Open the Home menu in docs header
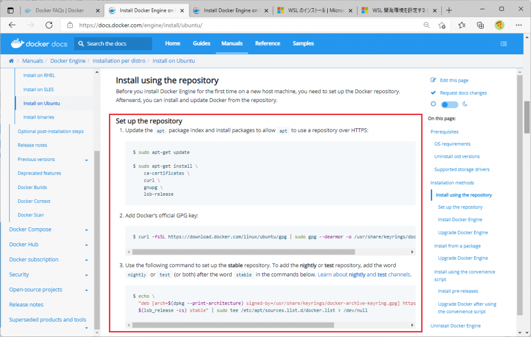 pos(173,43)
